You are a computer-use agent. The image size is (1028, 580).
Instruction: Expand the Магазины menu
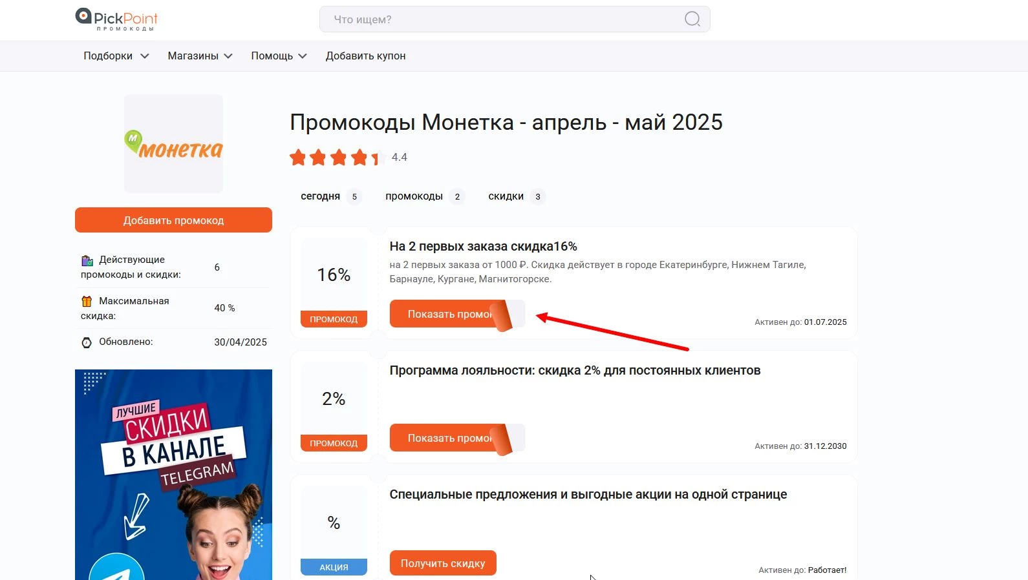[200, 56]
